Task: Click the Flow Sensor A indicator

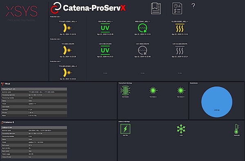Action: click(x=153, y=90)
